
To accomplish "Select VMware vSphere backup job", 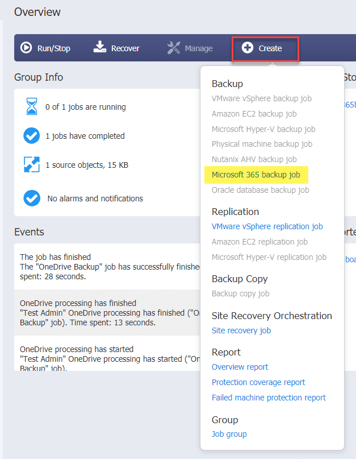I will pyautogui.click(x=262, y=98).
